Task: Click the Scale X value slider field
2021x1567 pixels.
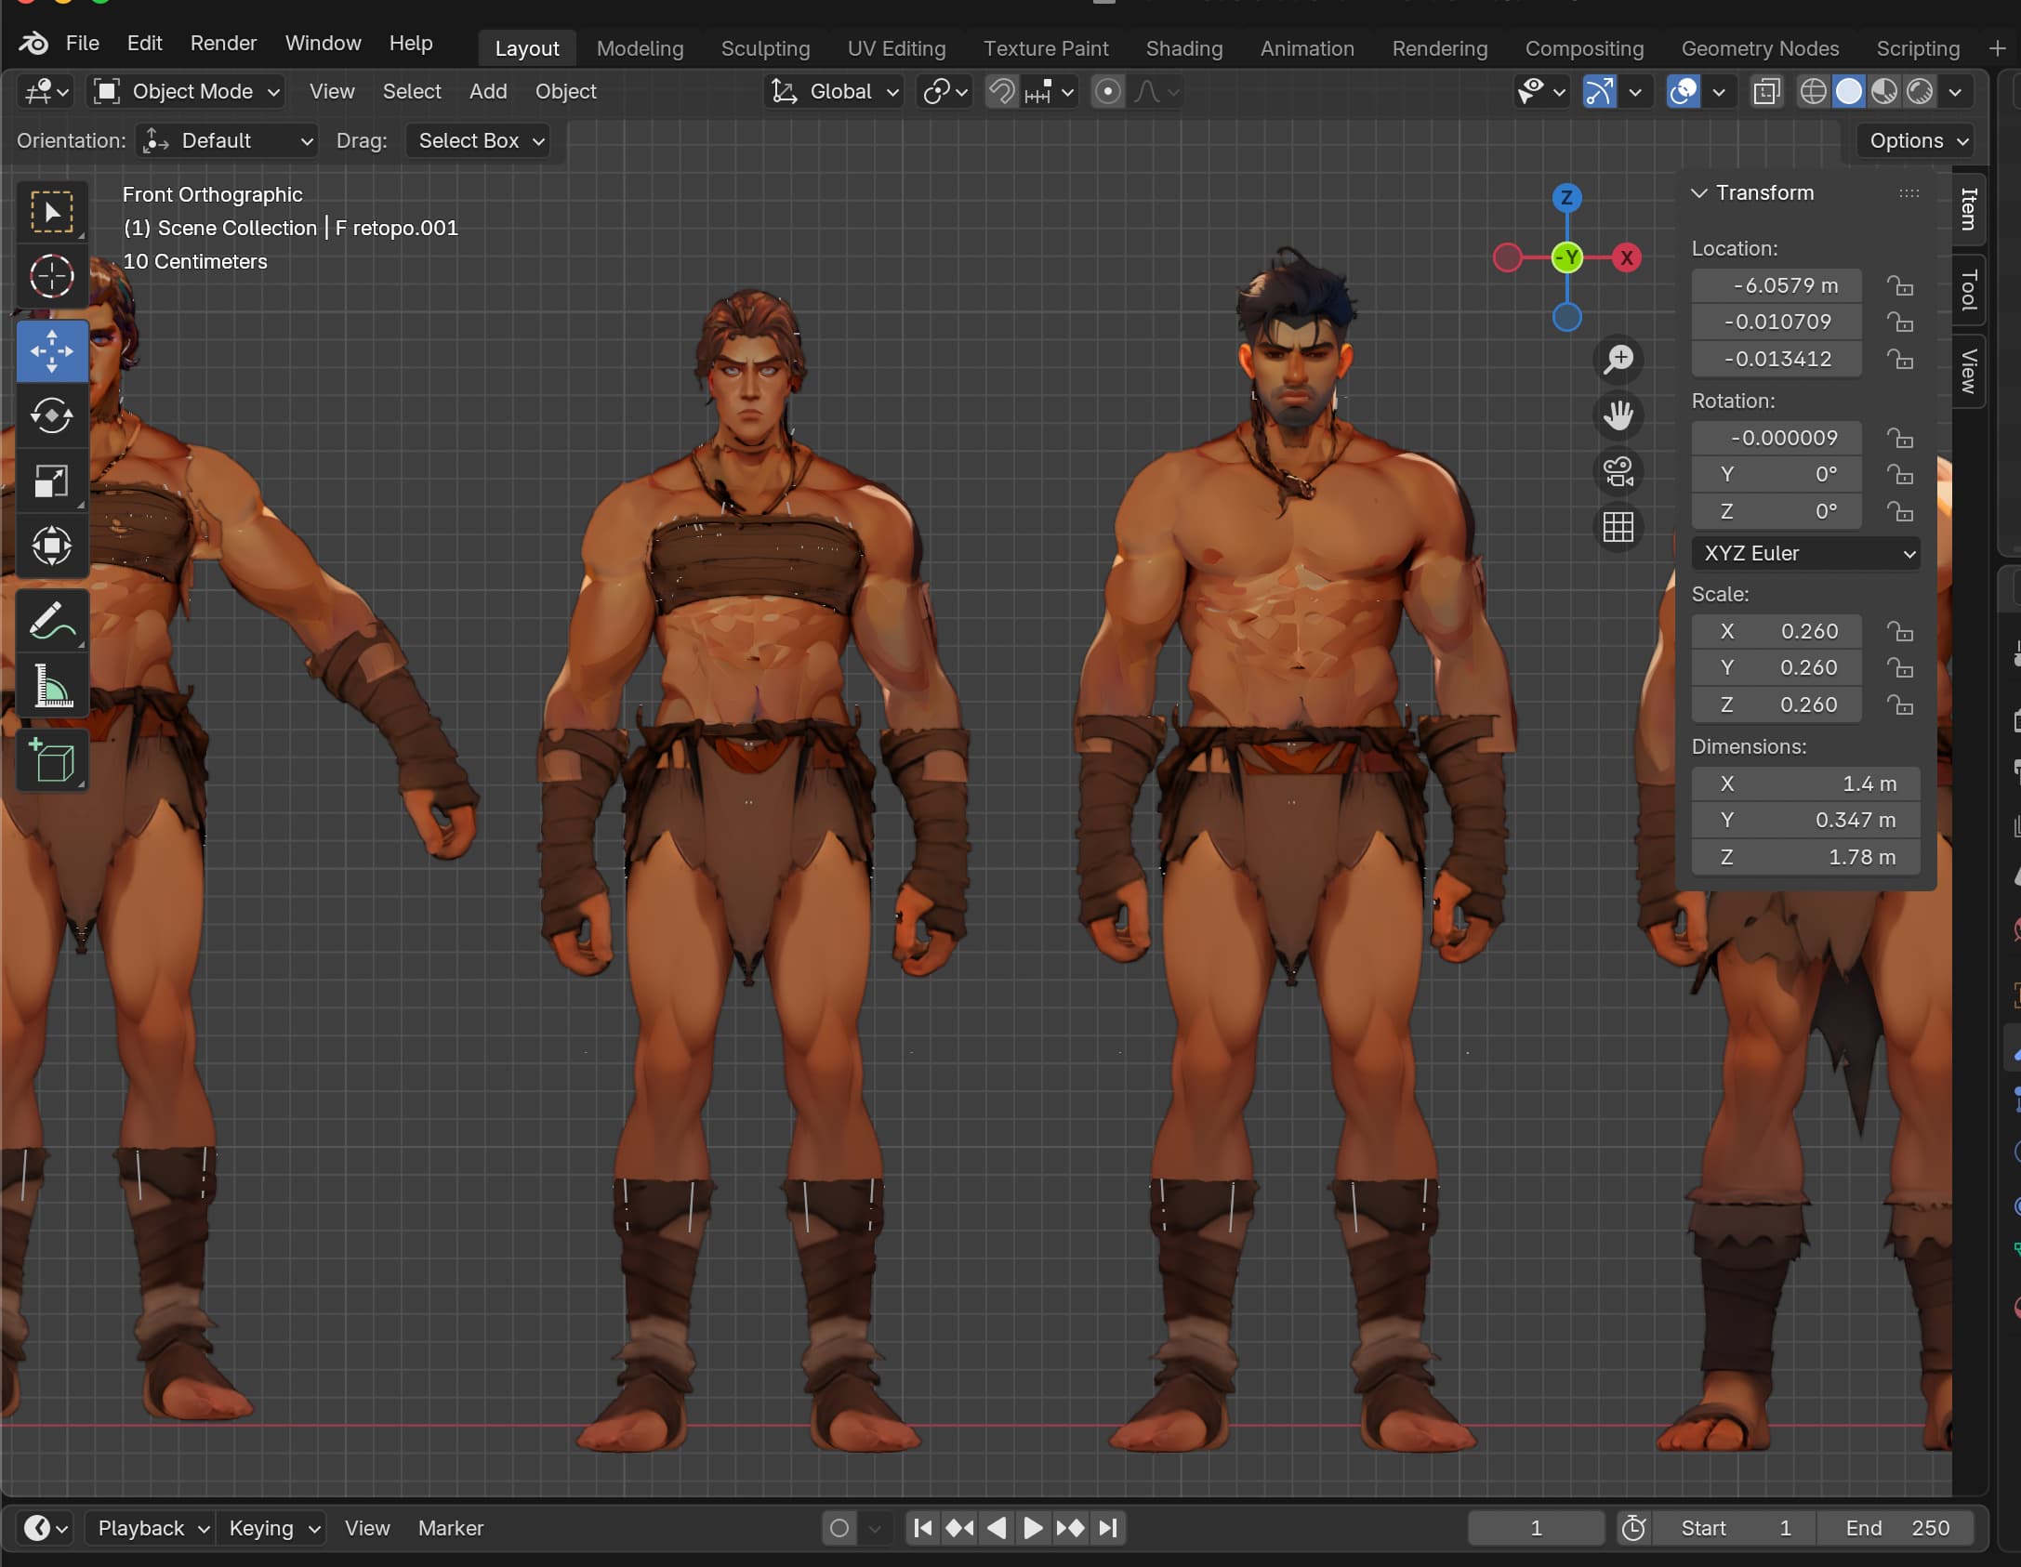Action: click(1777, 631)
